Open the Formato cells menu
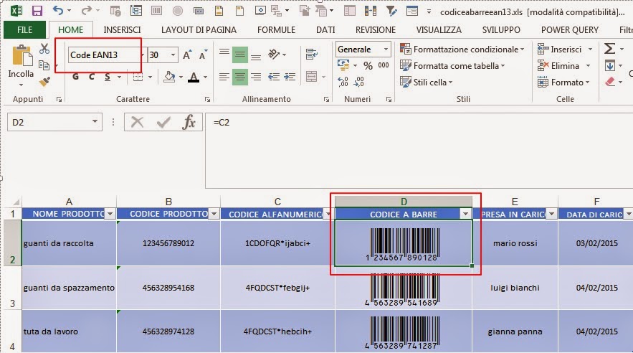This screenshot has height=353, width=633. point(563,83)
